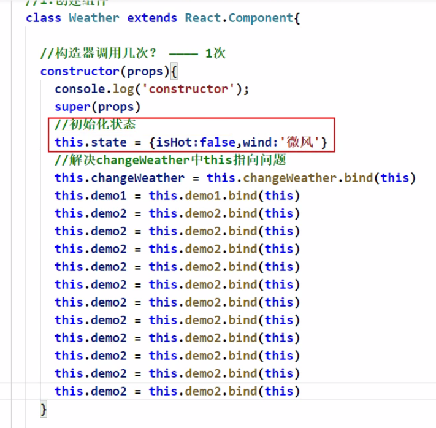Click 'changeWeather' left of the equals sign
Image resolution: width=436 pixels, height=428 pixels.
137,178
